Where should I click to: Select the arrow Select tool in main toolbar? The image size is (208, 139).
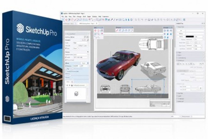click(x=63, y=20)
